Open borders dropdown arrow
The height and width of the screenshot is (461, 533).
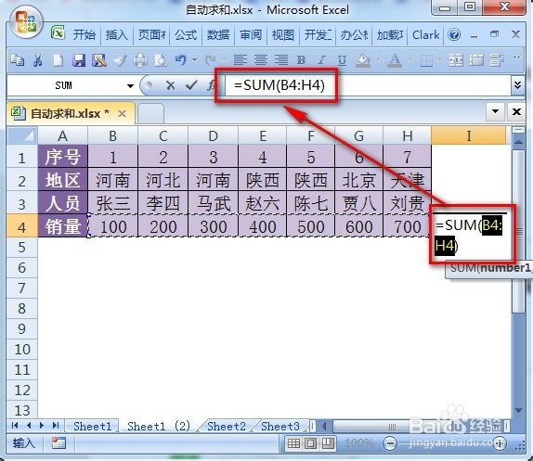click(440, 60)
